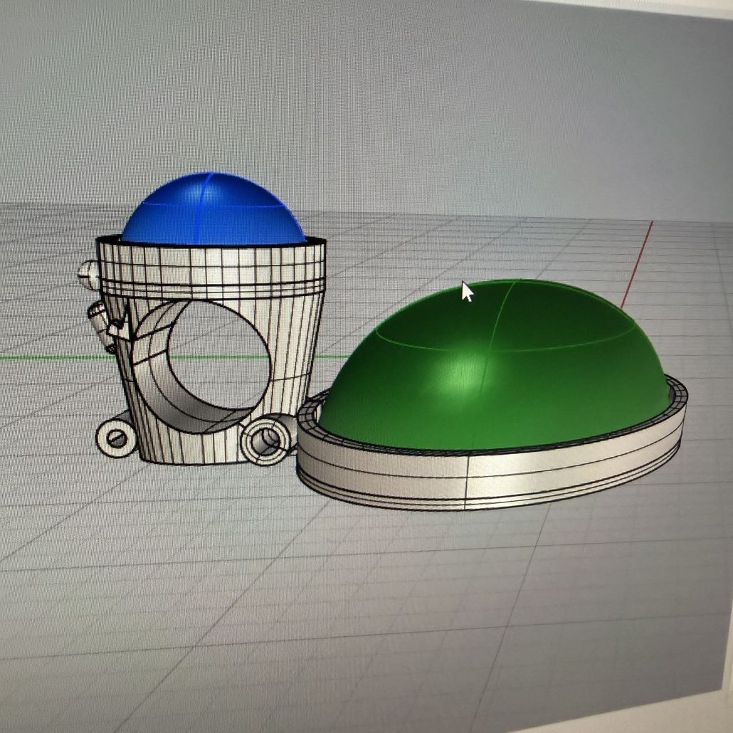Viewport: 733px width, 733px height.
Task: Click the red axis line in viewport
Action: pyautogui.click(x=636, y=265)
